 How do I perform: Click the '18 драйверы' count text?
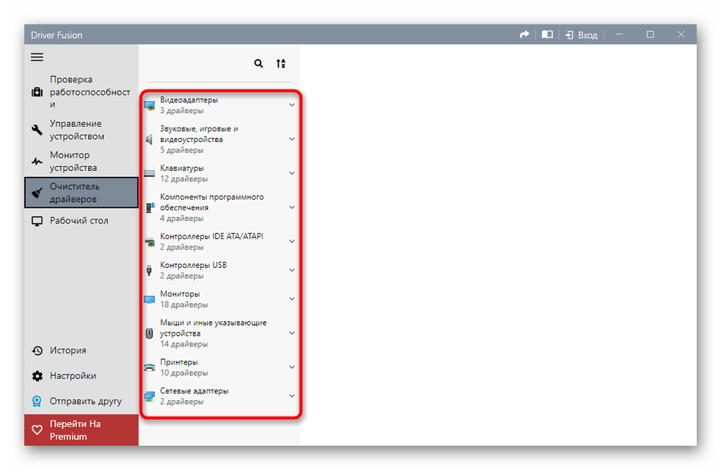(x=184, y=304)
